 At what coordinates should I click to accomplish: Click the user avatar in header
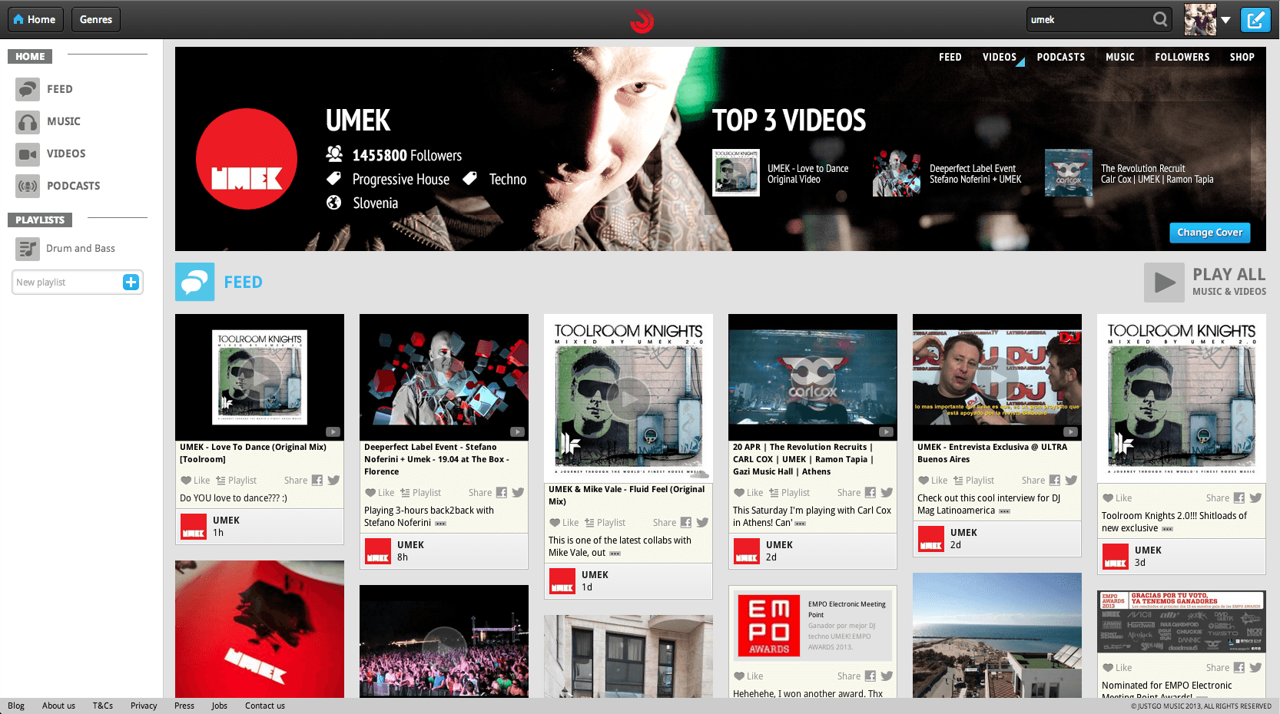tap(1200, 19)
